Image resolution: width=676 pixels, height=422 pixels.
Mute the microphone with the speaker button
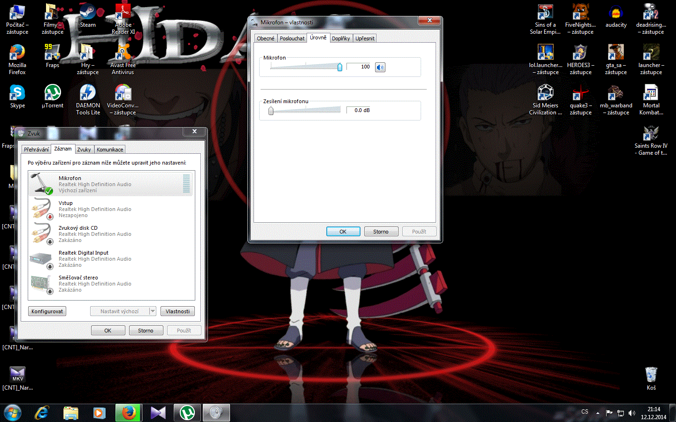point(380,68)
